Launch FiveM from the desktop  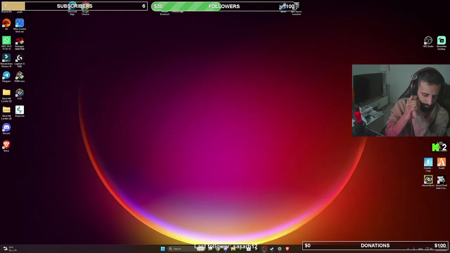pyautogui.click(x=442, y=164)
